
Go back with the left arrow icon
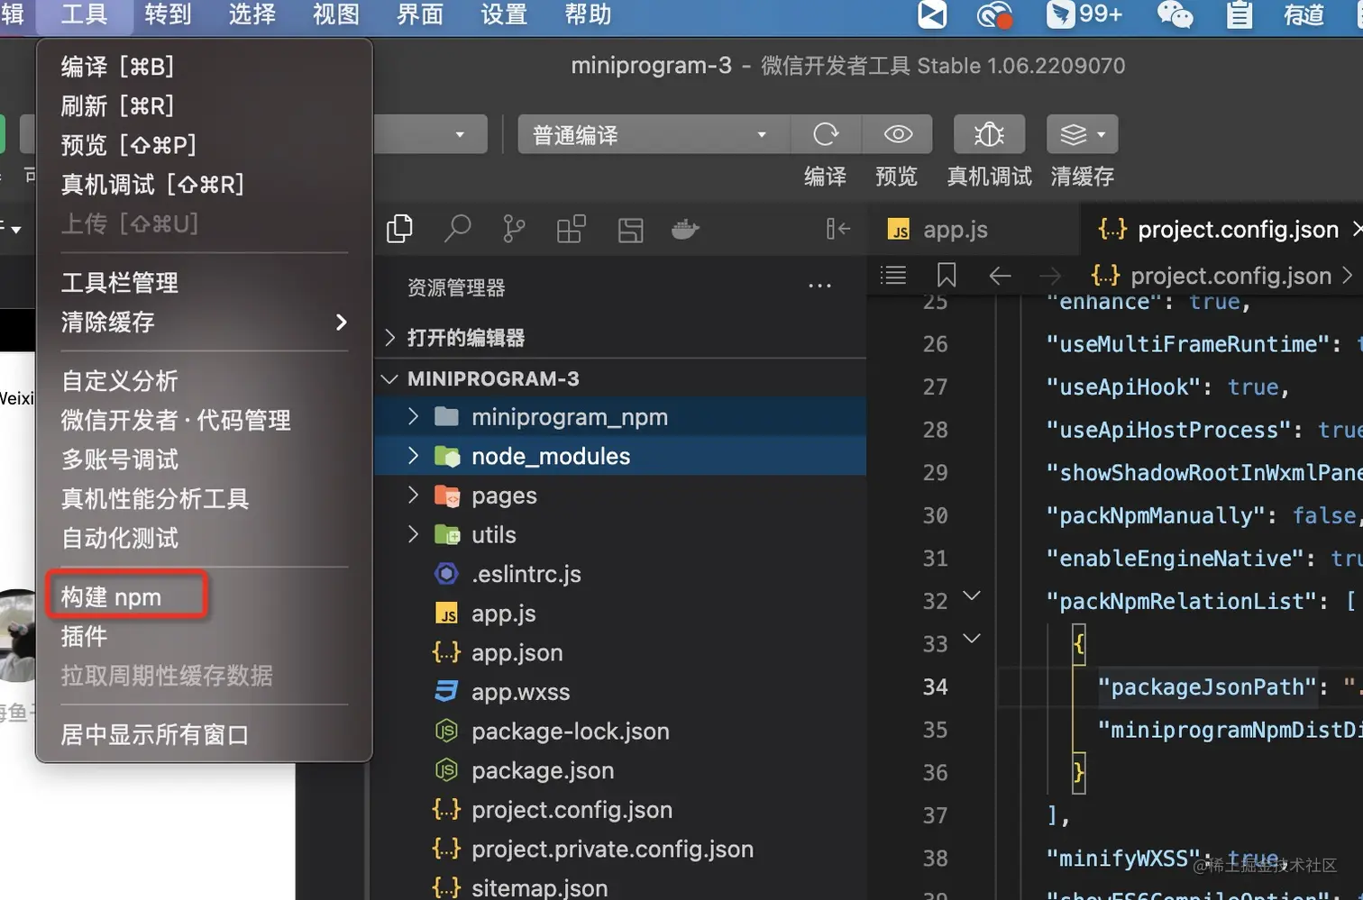[x=1000, y=276]
